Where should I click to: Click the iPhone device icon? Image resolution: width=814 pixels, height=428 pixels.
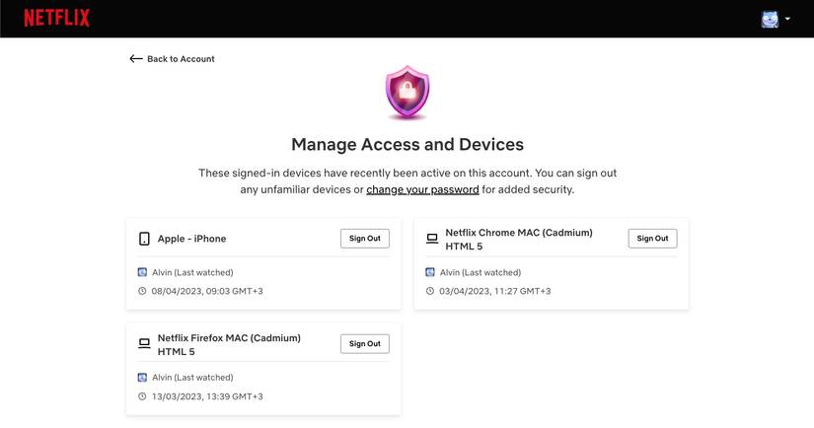coord(144,239)
